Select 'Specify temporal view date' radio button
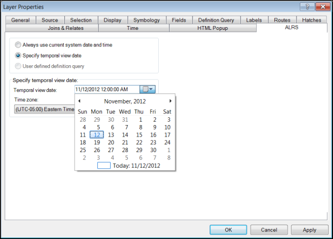The image size is (333, 239). point(19,55)
